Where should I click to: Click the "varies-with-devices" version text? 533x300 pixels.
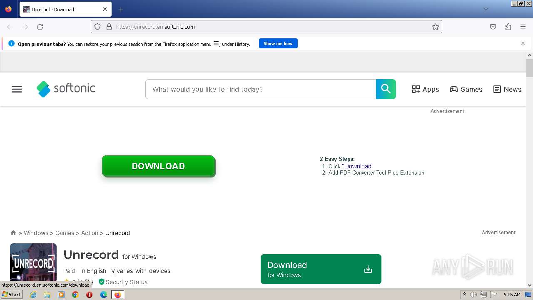[143, 271]
